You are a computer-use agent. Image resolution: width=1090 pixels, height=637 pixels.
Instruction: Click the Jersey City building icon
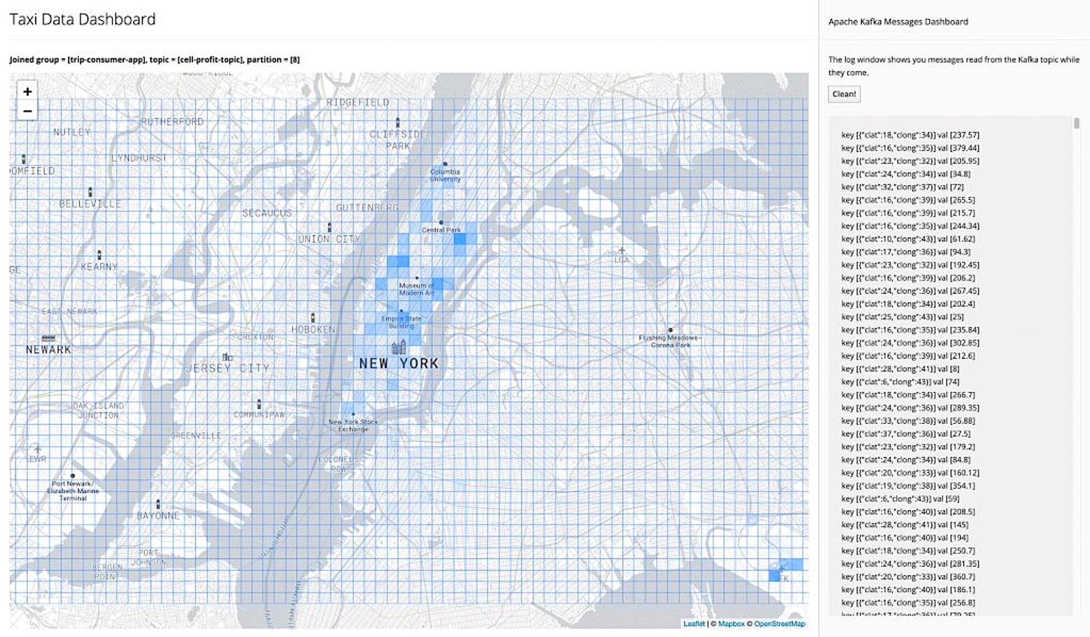tap(227, 357)
